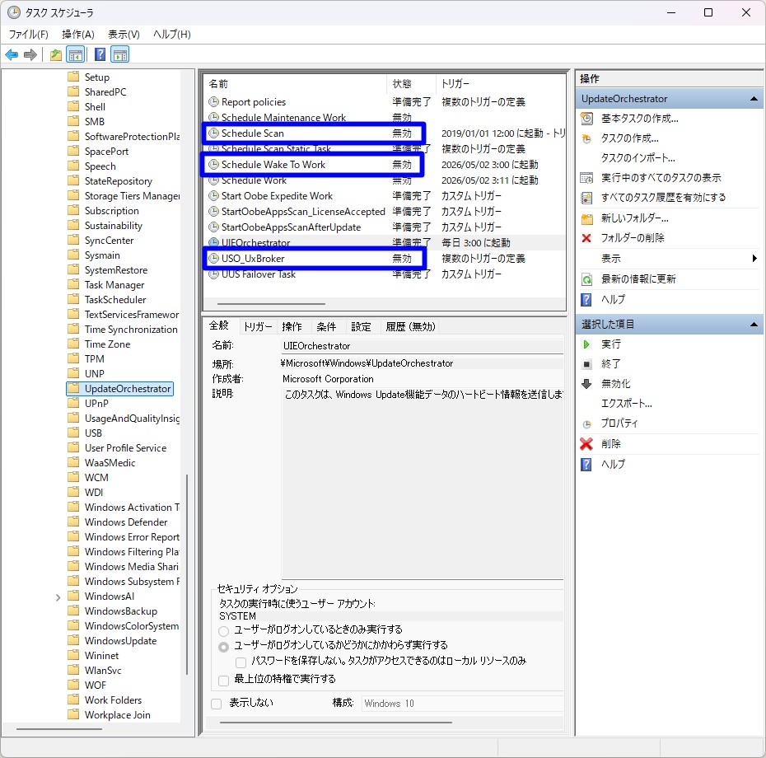Switch to the トリガー tab
The height and width of the screenshot is (758, 766).
258,327
